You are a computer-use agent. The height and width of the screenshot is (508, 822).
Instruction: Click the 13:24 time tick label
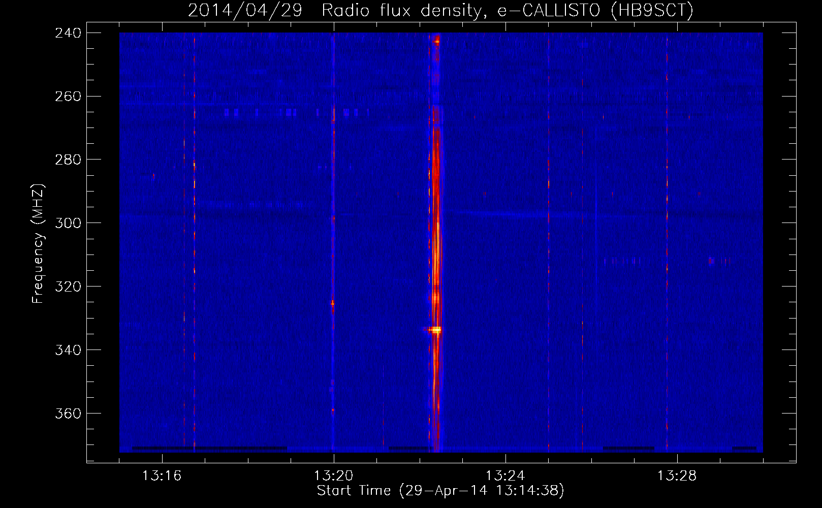pos(505,476)
